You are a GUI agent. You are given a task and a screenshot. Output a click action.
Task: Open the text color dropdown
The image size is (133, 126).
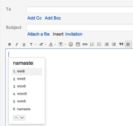click(x=55, y=44)
